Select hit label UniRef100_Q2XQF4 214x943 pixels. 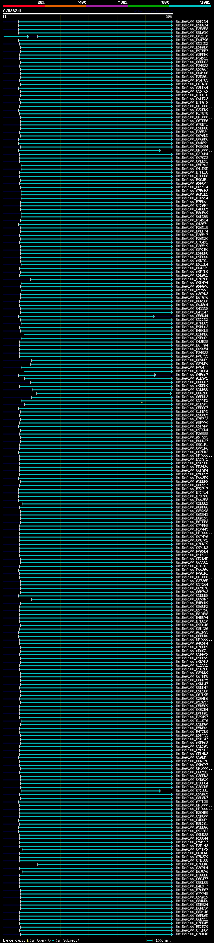[192, 371]
